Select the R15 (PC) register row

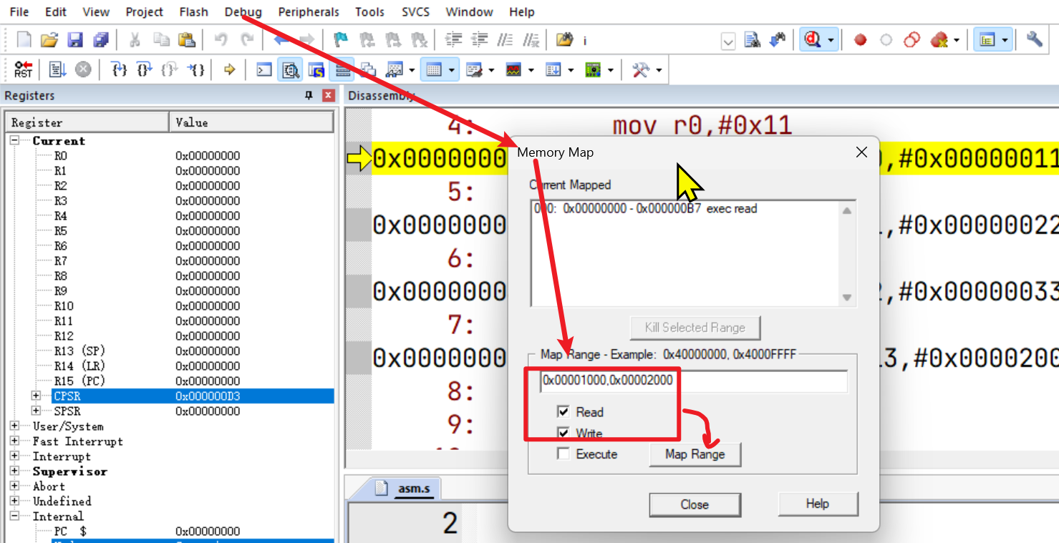[x=170, y=381]
